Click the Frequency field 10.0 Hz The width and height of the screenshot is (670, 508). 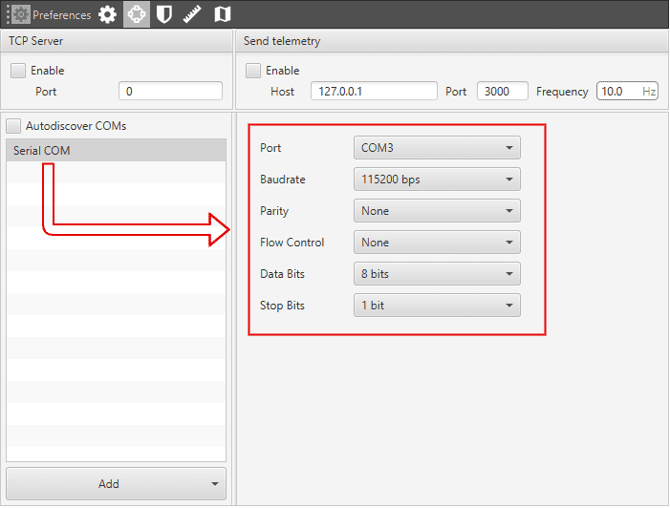[627, 92]
